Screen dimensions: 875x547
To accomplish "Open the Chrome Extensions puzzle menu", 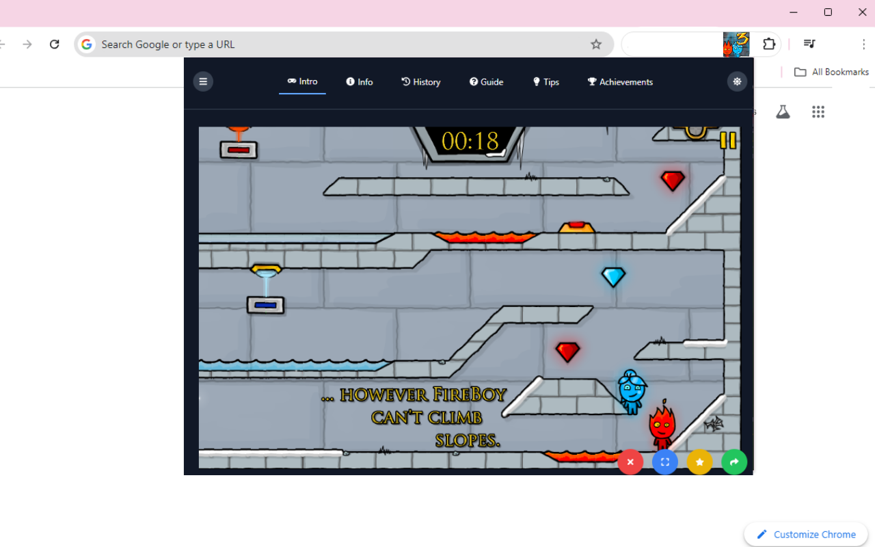I will click(769, 44).
